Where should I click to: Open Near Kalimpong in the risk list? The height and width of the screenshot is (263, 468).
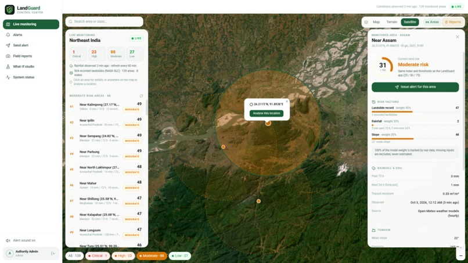(x=106, y=107)
